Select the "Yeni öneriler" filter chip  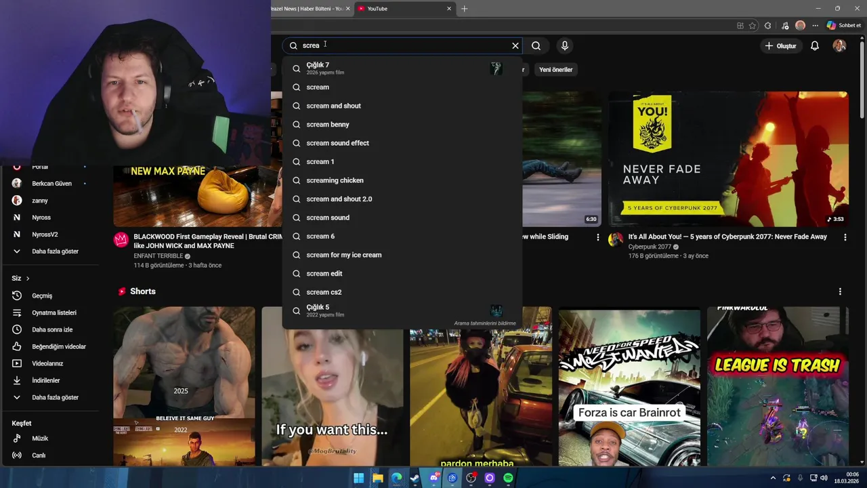(x=555, y=69)
